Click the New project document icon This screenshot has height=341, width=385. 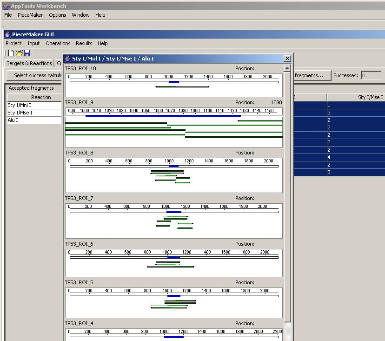(11, 53)
